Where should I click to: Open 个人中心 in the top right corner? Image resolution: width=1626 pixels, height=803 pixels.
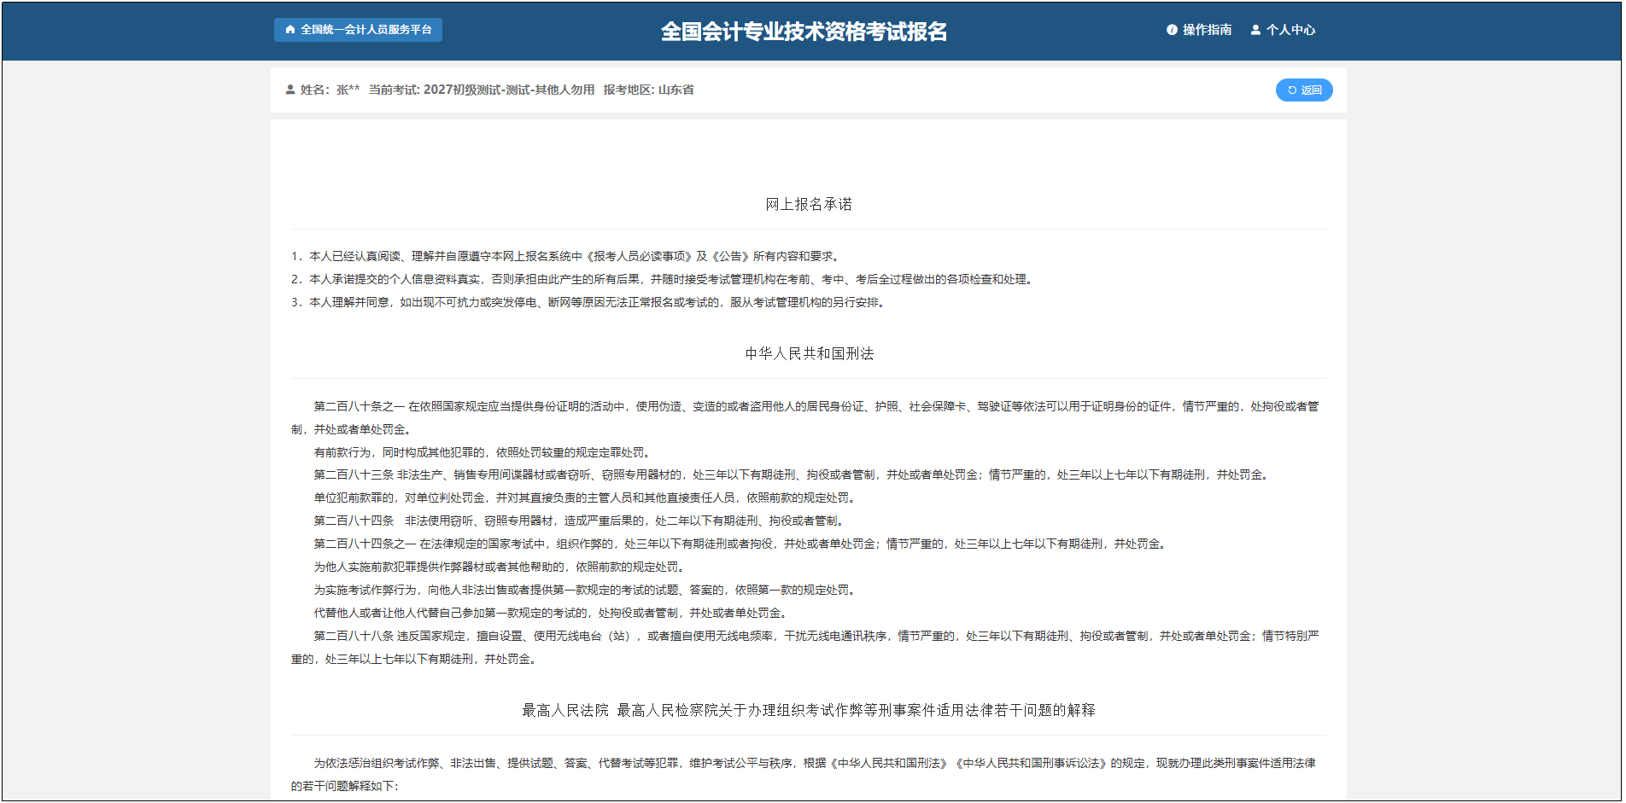coord(1291,30)
